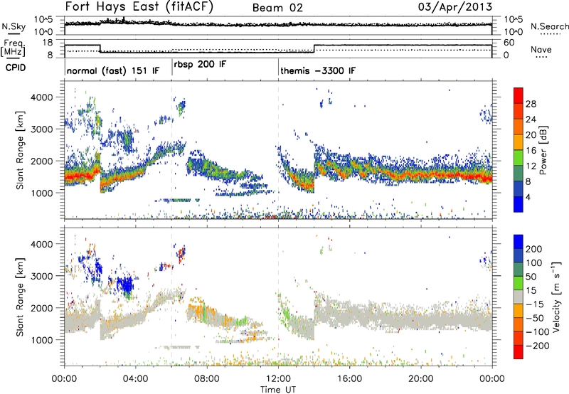569x394 pixels.
Task: Click the '04:00' time axis label
Action: [135, 379]
